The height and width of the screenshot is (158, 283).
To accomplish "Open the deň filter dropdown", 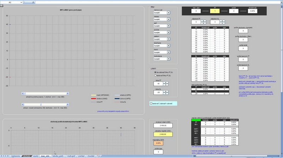I will 168,26.
